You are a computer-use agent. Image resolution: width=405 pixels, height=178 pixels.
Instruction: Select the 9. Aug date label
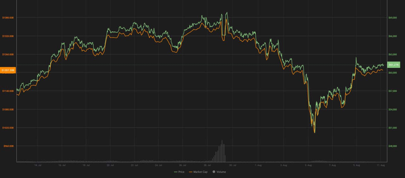357,165
